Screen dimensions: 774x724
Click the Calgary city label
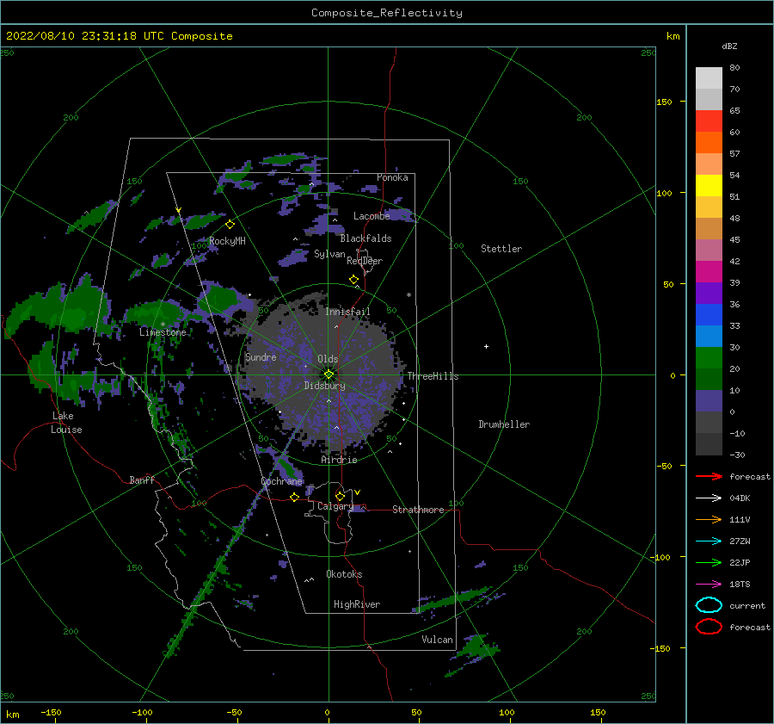[335, 506]
